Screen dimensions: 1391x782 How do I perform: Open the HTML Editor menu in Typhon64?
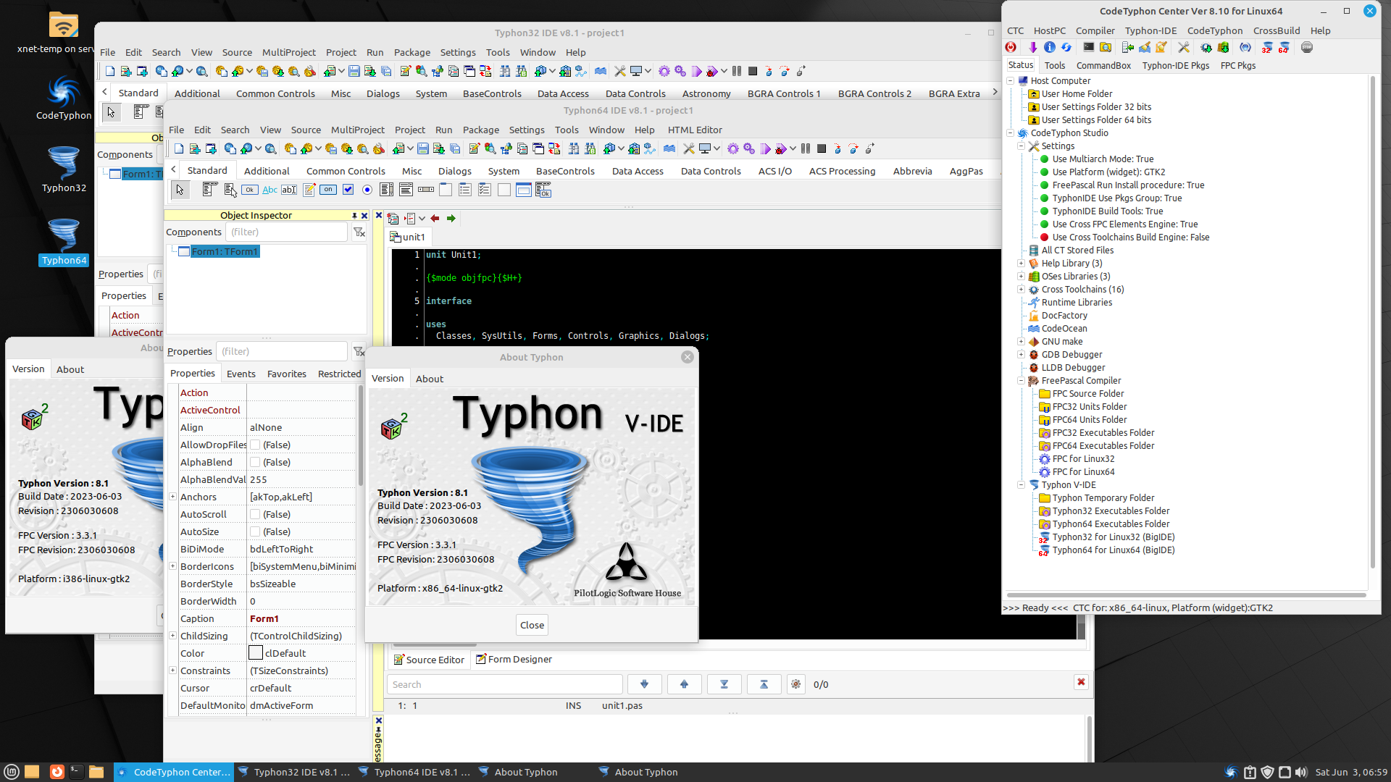click(695, 130)
